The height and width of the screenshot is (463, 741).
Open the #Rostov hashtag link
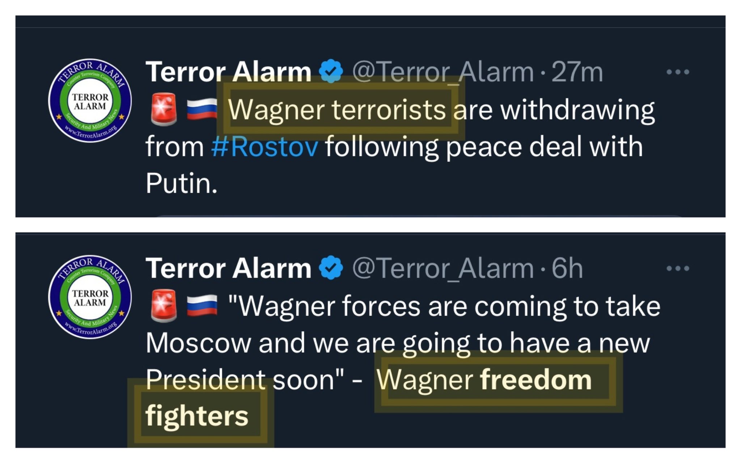coord(264,147)
